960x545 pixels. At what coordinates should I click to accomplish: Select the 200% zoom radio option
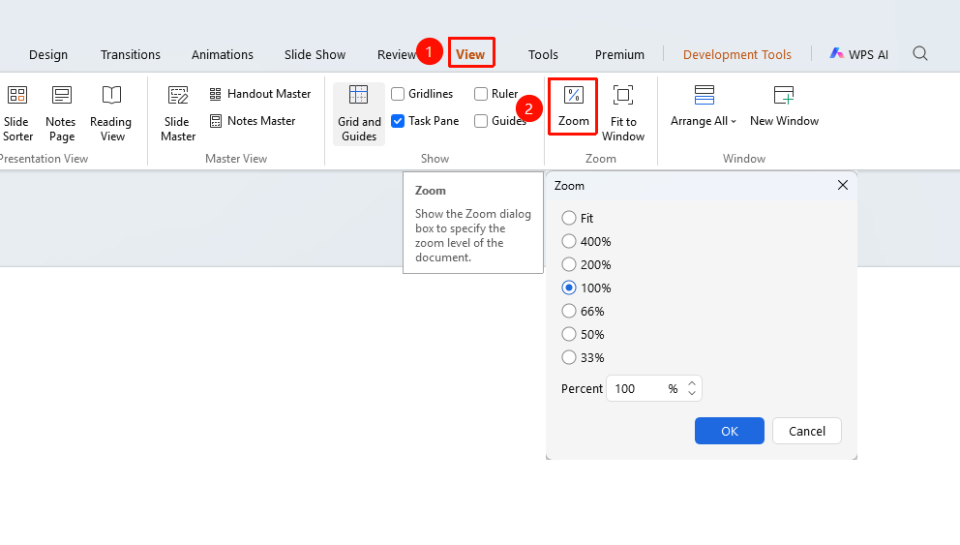pos(569,264)
